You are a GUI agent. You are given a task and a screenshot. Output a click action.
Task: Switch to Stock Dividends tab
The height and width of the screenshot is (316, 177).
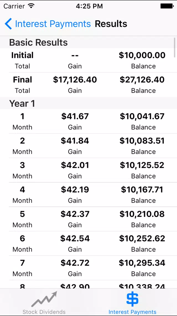click(x=44, y=312)
